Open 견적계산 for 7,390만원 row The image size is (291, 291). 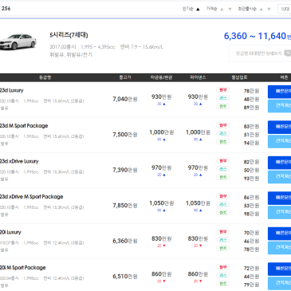click(x=279, y=177)
